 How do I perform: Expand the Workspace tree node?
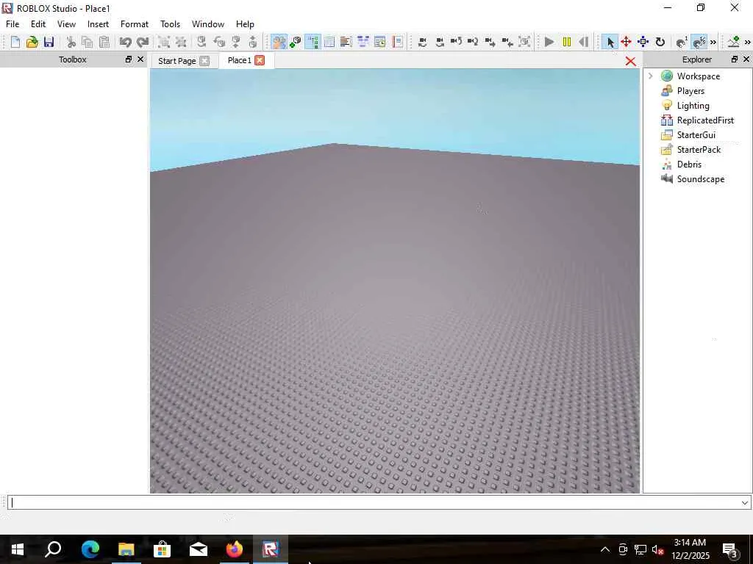click(651, 76)
